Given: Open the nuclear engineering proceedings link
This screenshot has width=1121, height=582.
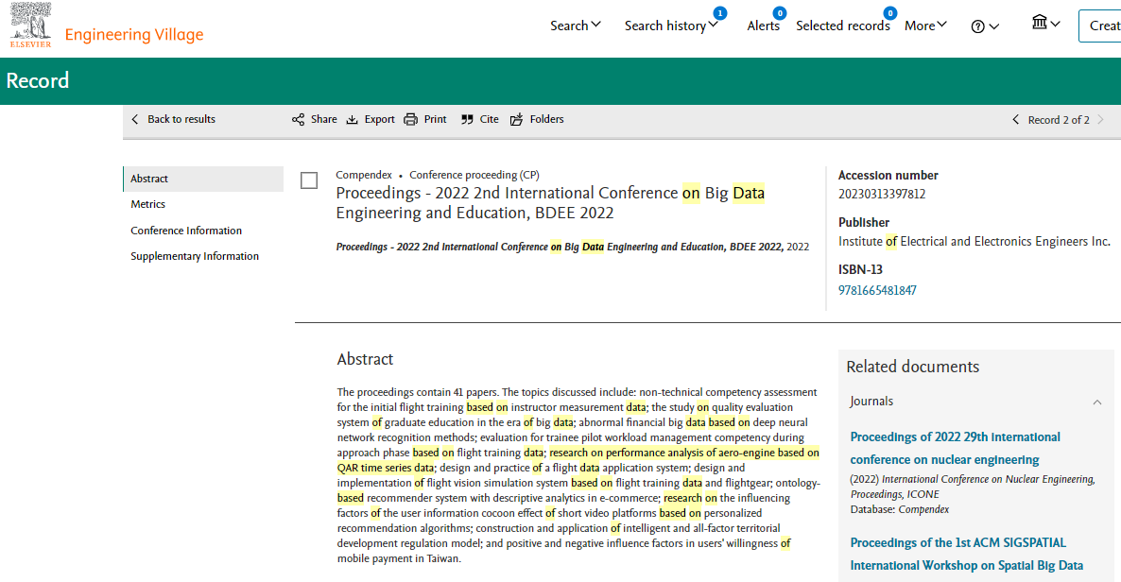Looking at the screenshot, I should click(956, 448).
